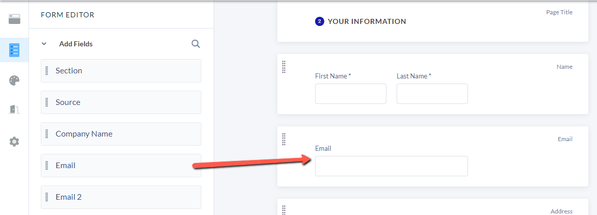Screen dimensions: 597x215
Task: Search fields with the magnifier icon
Action: [x=196, y=44]
